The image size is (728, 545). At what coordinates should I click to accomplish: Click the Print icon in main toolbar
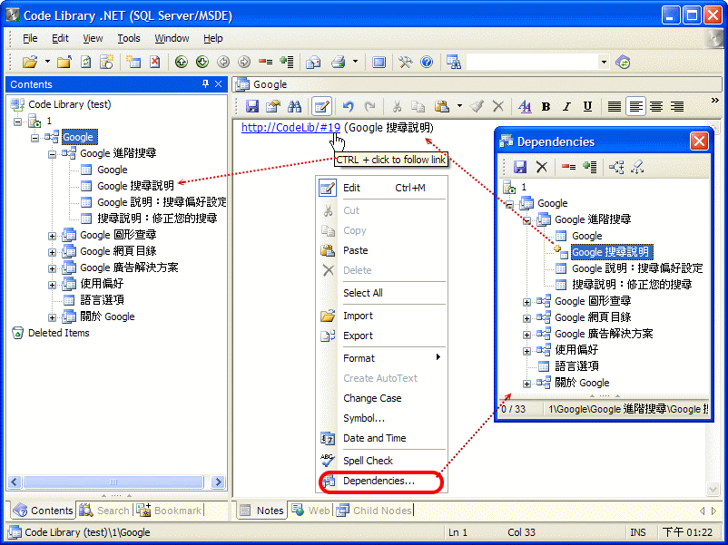(338, 62)
